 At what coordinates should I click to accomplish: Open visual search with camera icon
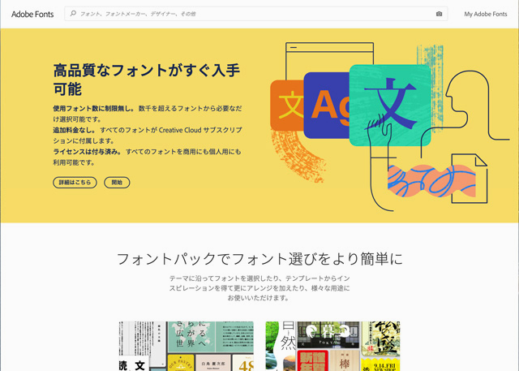click(439, 14)
